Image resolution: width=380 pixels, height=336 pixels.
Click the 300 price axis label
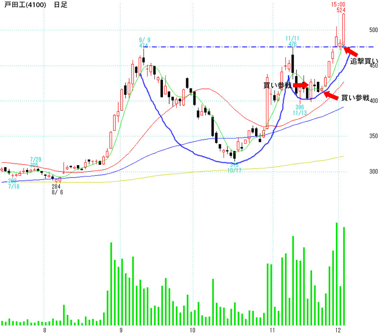click(x=373, y=172)
